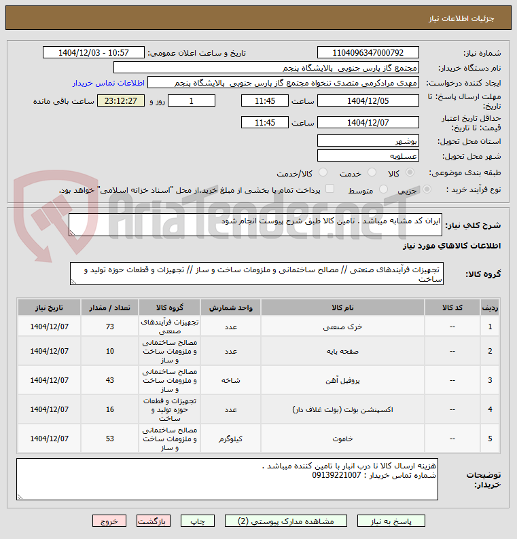517x539 pixels.
Task: Open the اطلاعات تماس خریدار link
Action: click(x=108, y=83)
